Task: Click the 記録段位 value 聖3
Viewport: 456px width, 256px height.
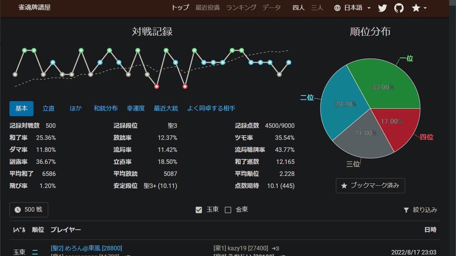Action: pyautogui.click(x=173, y=126)
